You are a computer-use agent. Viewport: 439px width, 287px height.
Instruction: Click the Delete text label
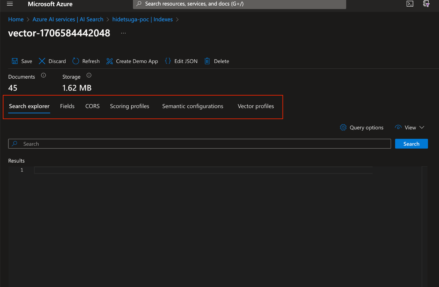tap(221, 61)
